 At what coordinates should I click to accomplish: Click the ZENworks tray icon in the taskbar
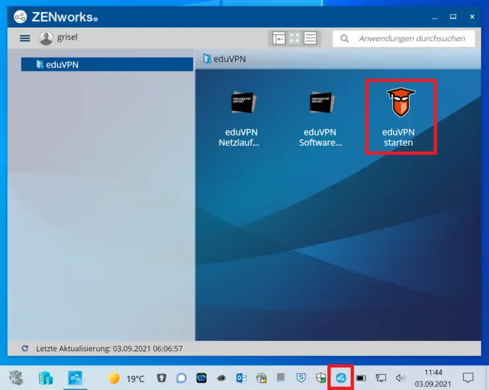pyautogui.click(x=341, y=378)
